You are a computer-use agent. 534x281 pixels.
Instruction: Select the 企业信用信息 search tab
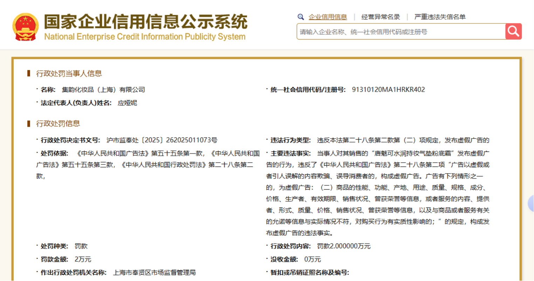click(328, 17)
